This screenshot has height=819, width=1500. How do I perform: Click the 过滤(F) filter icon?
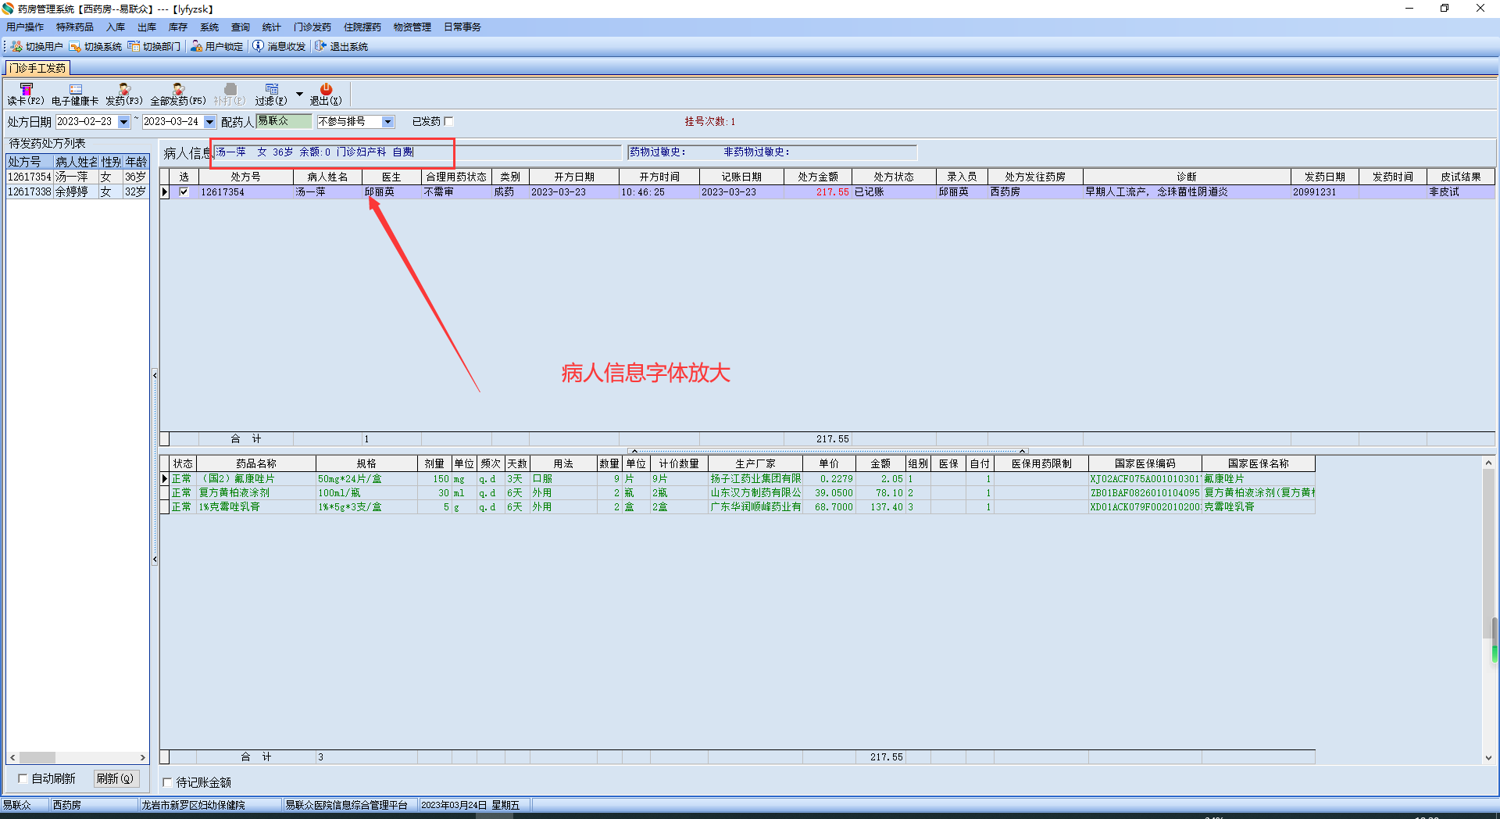[x=271, y=89]
